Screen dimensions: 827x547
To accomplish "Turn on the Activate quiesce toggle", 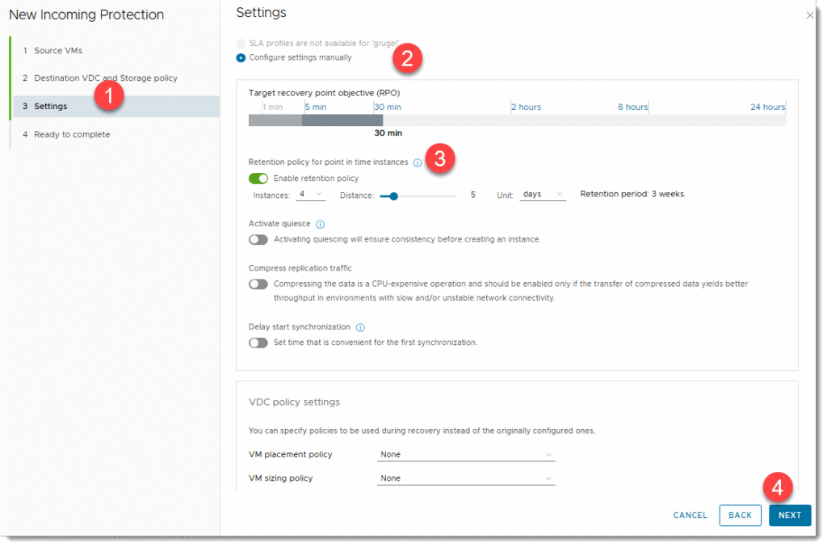I will [x=258, y=239].
